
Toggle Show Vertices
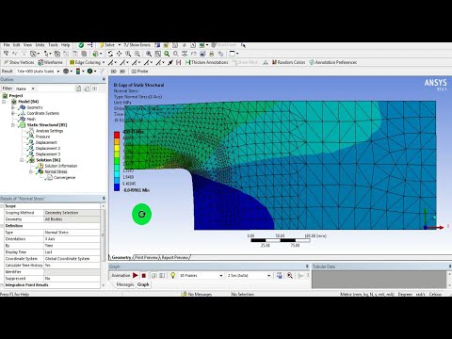click(19, 62)
